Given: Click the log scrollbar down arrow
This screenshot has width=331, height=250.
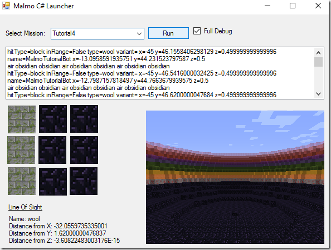Looking at the screenshot, I should tap(318, 94).
